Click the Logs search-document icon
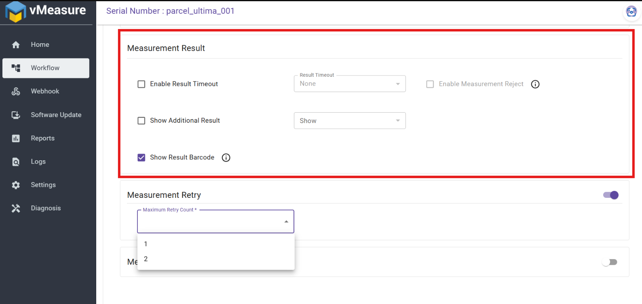 [x=16, y=162]
